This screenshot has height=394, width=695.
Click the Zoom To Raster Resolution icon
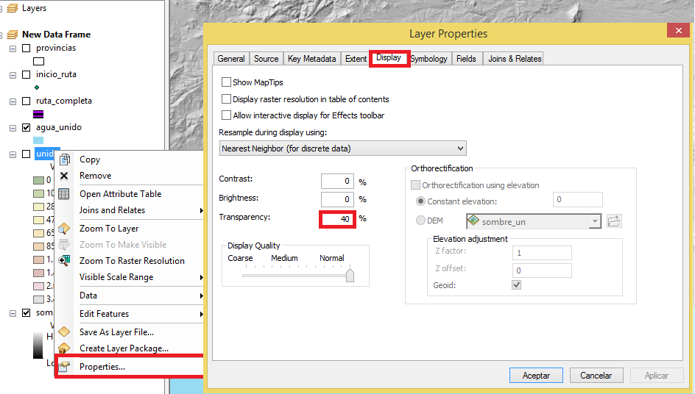click(64, 260)
